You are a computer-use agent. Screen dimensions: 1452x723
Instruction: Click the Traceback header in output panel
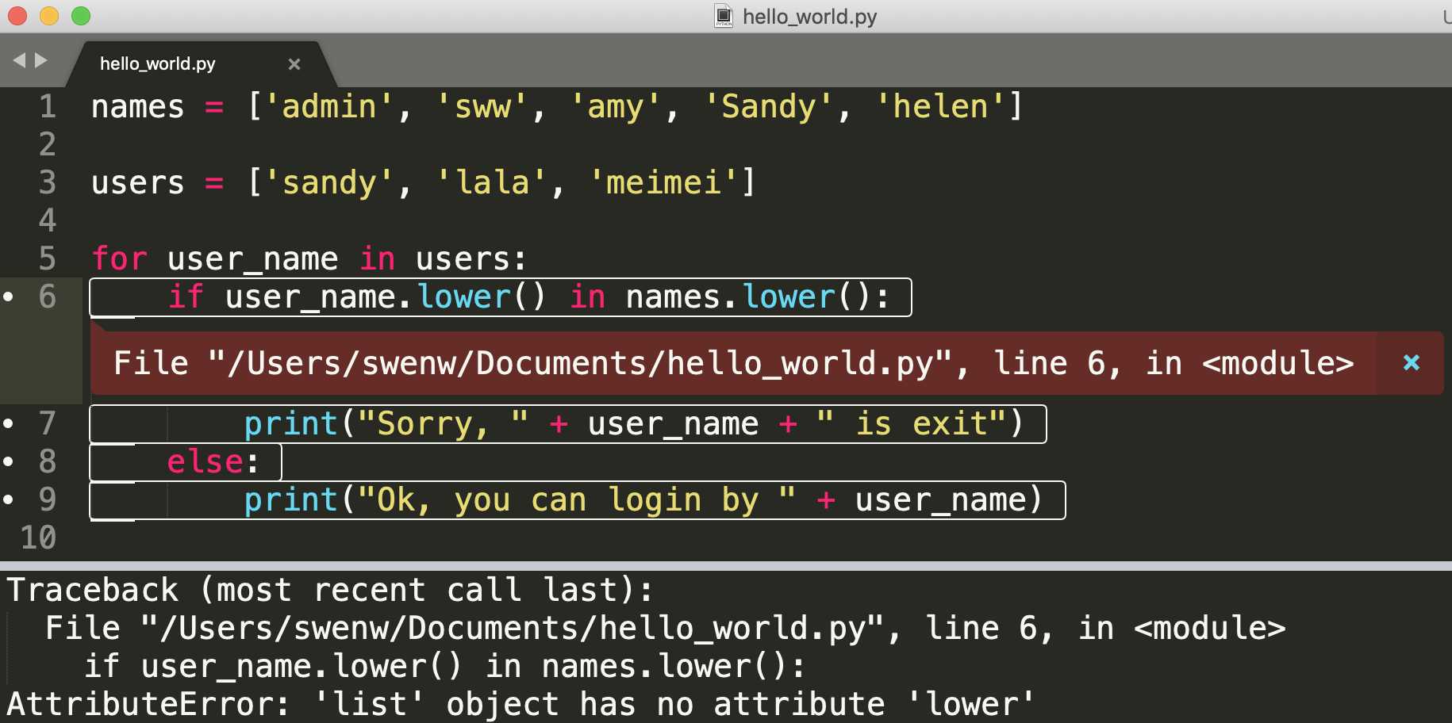329,590
